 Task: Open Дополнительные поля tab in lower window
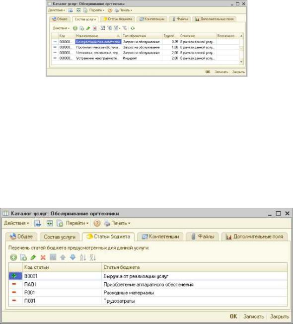(x=254, y=237)
